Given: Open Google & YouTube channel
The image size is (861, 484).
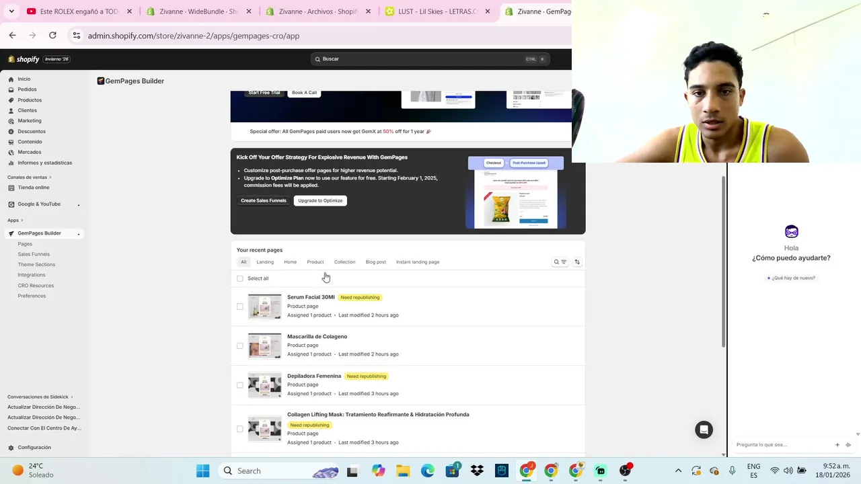Looking at the screenshot, I should pos(39,204).
